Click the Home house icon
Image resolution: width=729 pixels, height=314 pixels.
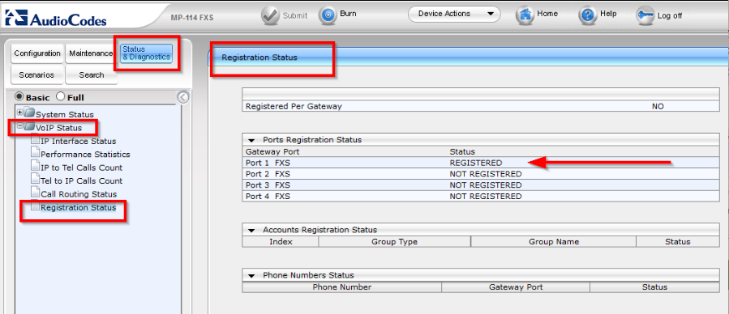(525, 15)
